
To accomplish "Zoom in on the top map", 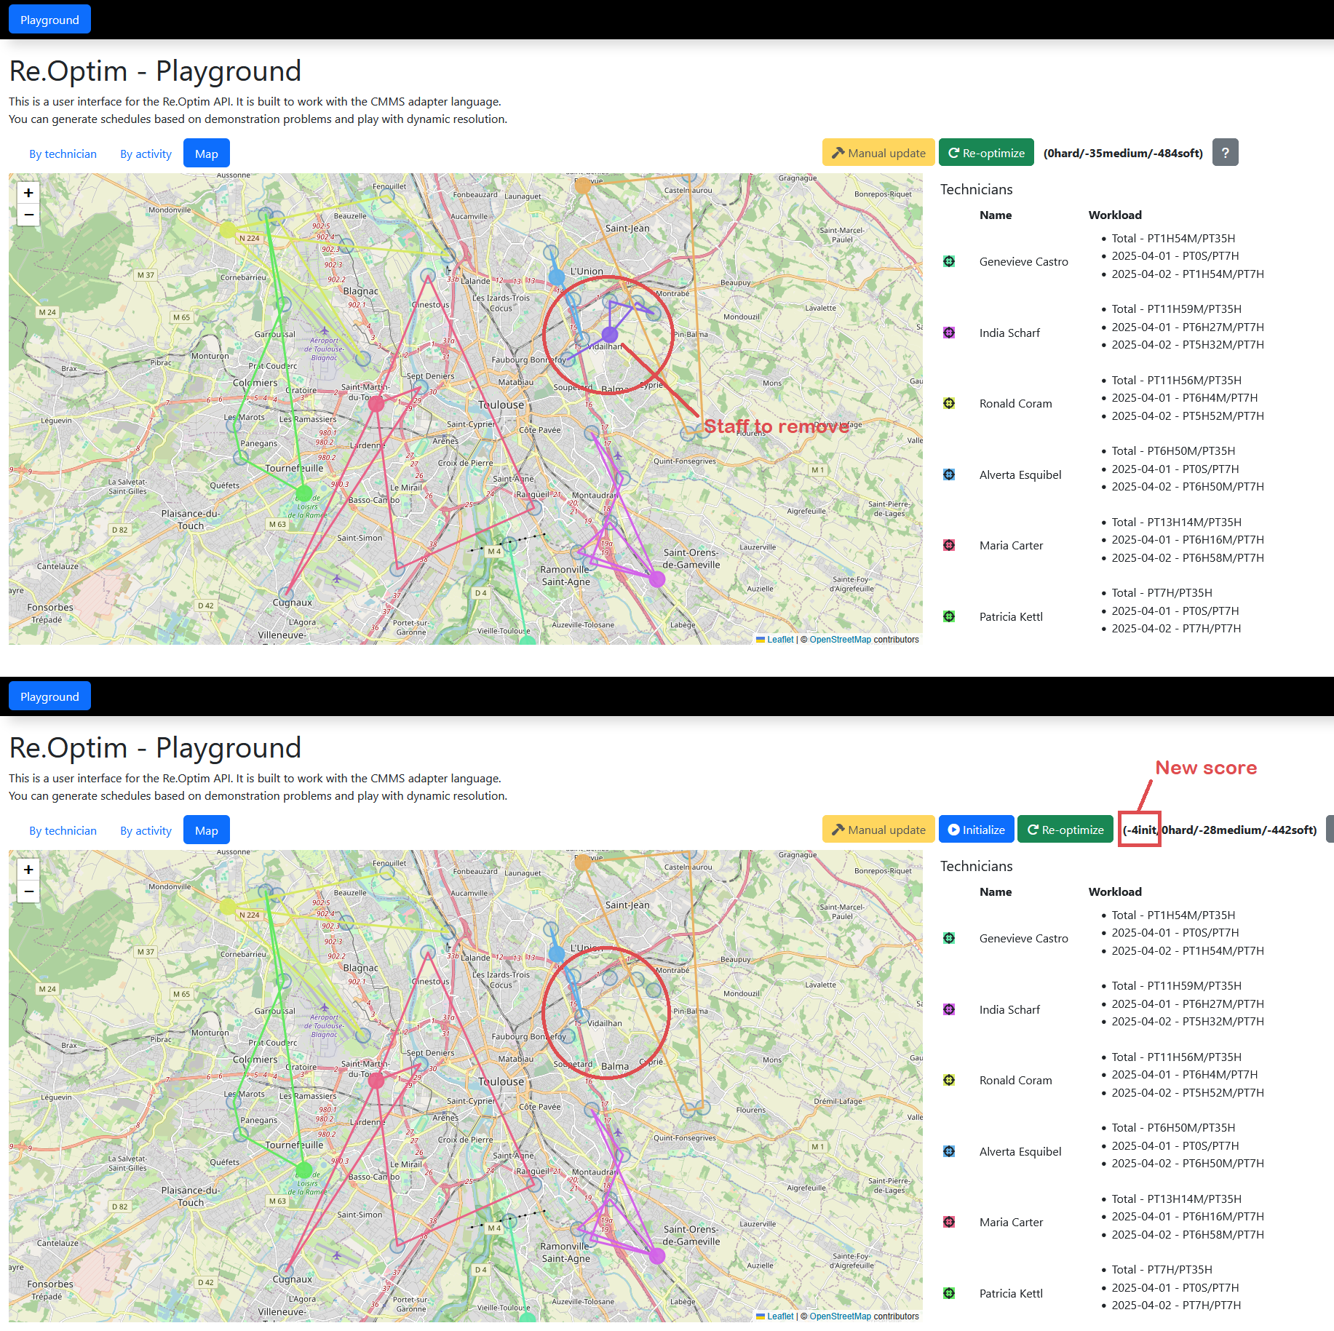I will click(x=28, y=193).
